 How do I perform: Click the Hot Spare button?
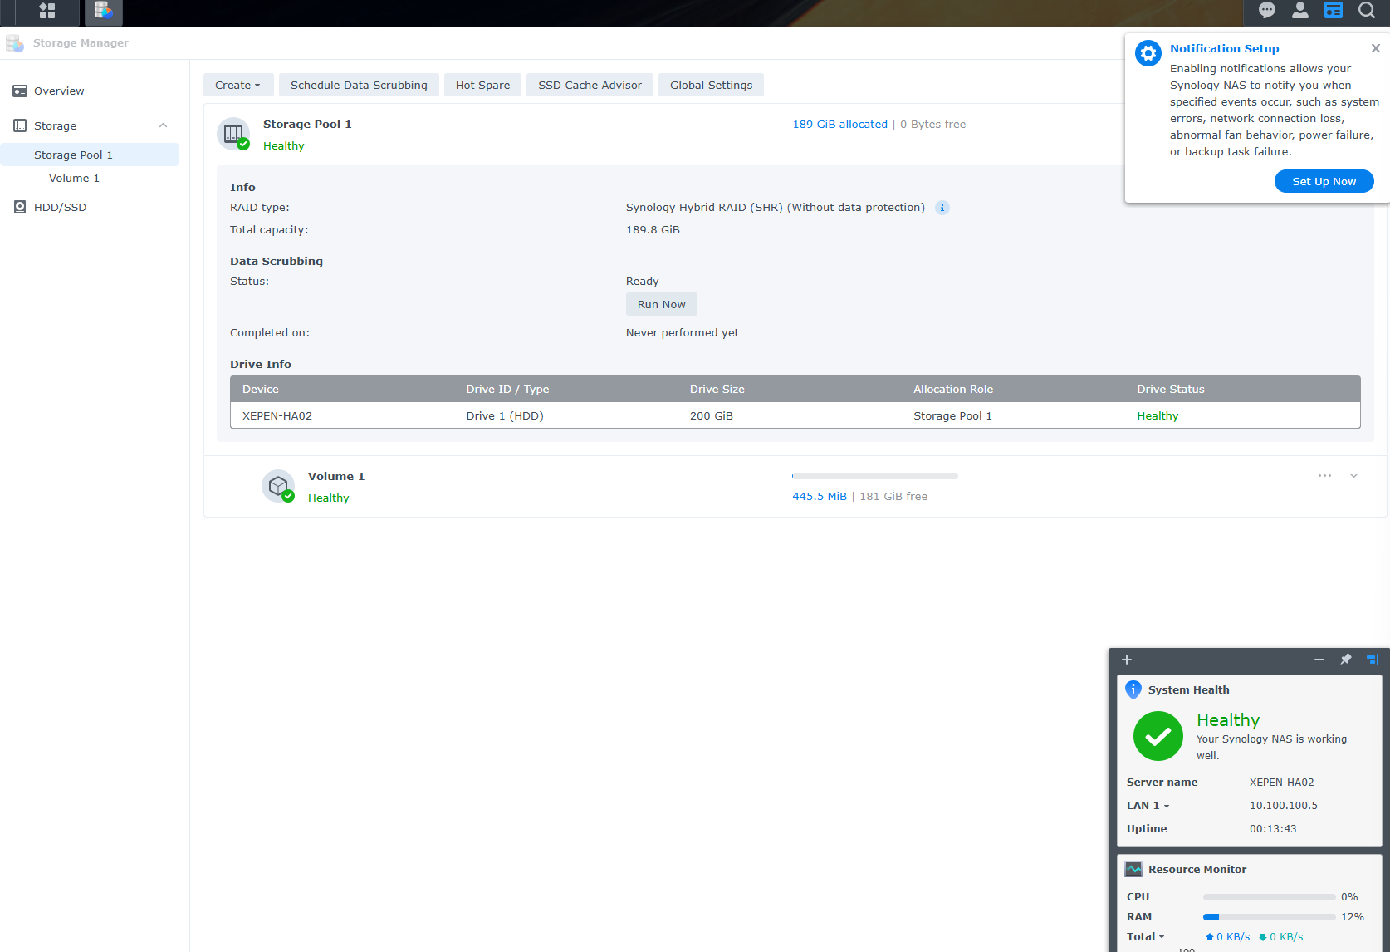pyautogui.click(x=483, y=85)
